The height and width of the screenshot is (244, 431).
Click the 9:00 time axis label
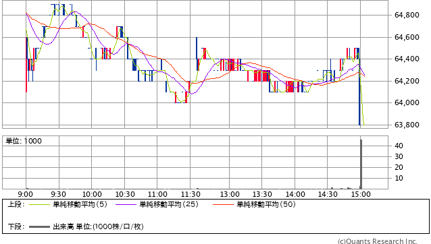25,194
